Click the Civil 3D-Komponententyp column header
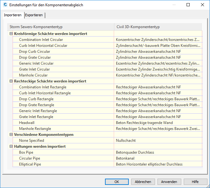210x188 pixels. pos(158,27)
